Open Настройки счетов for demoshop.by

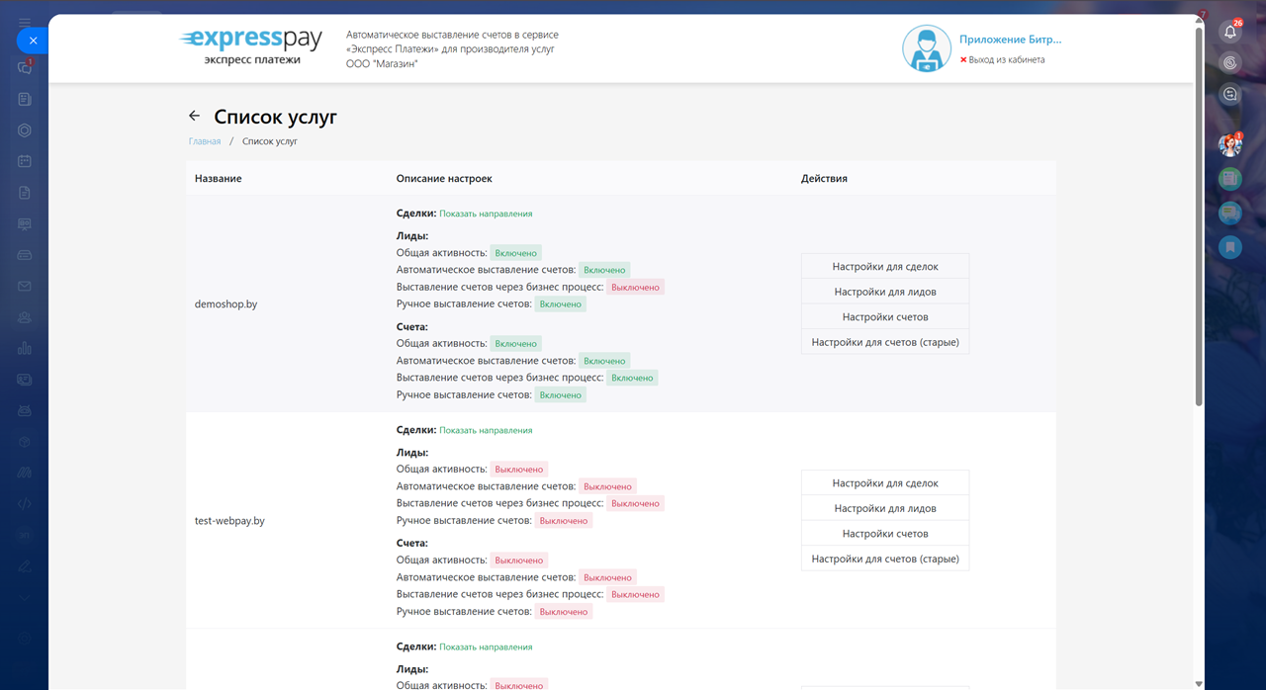point(885,317)
